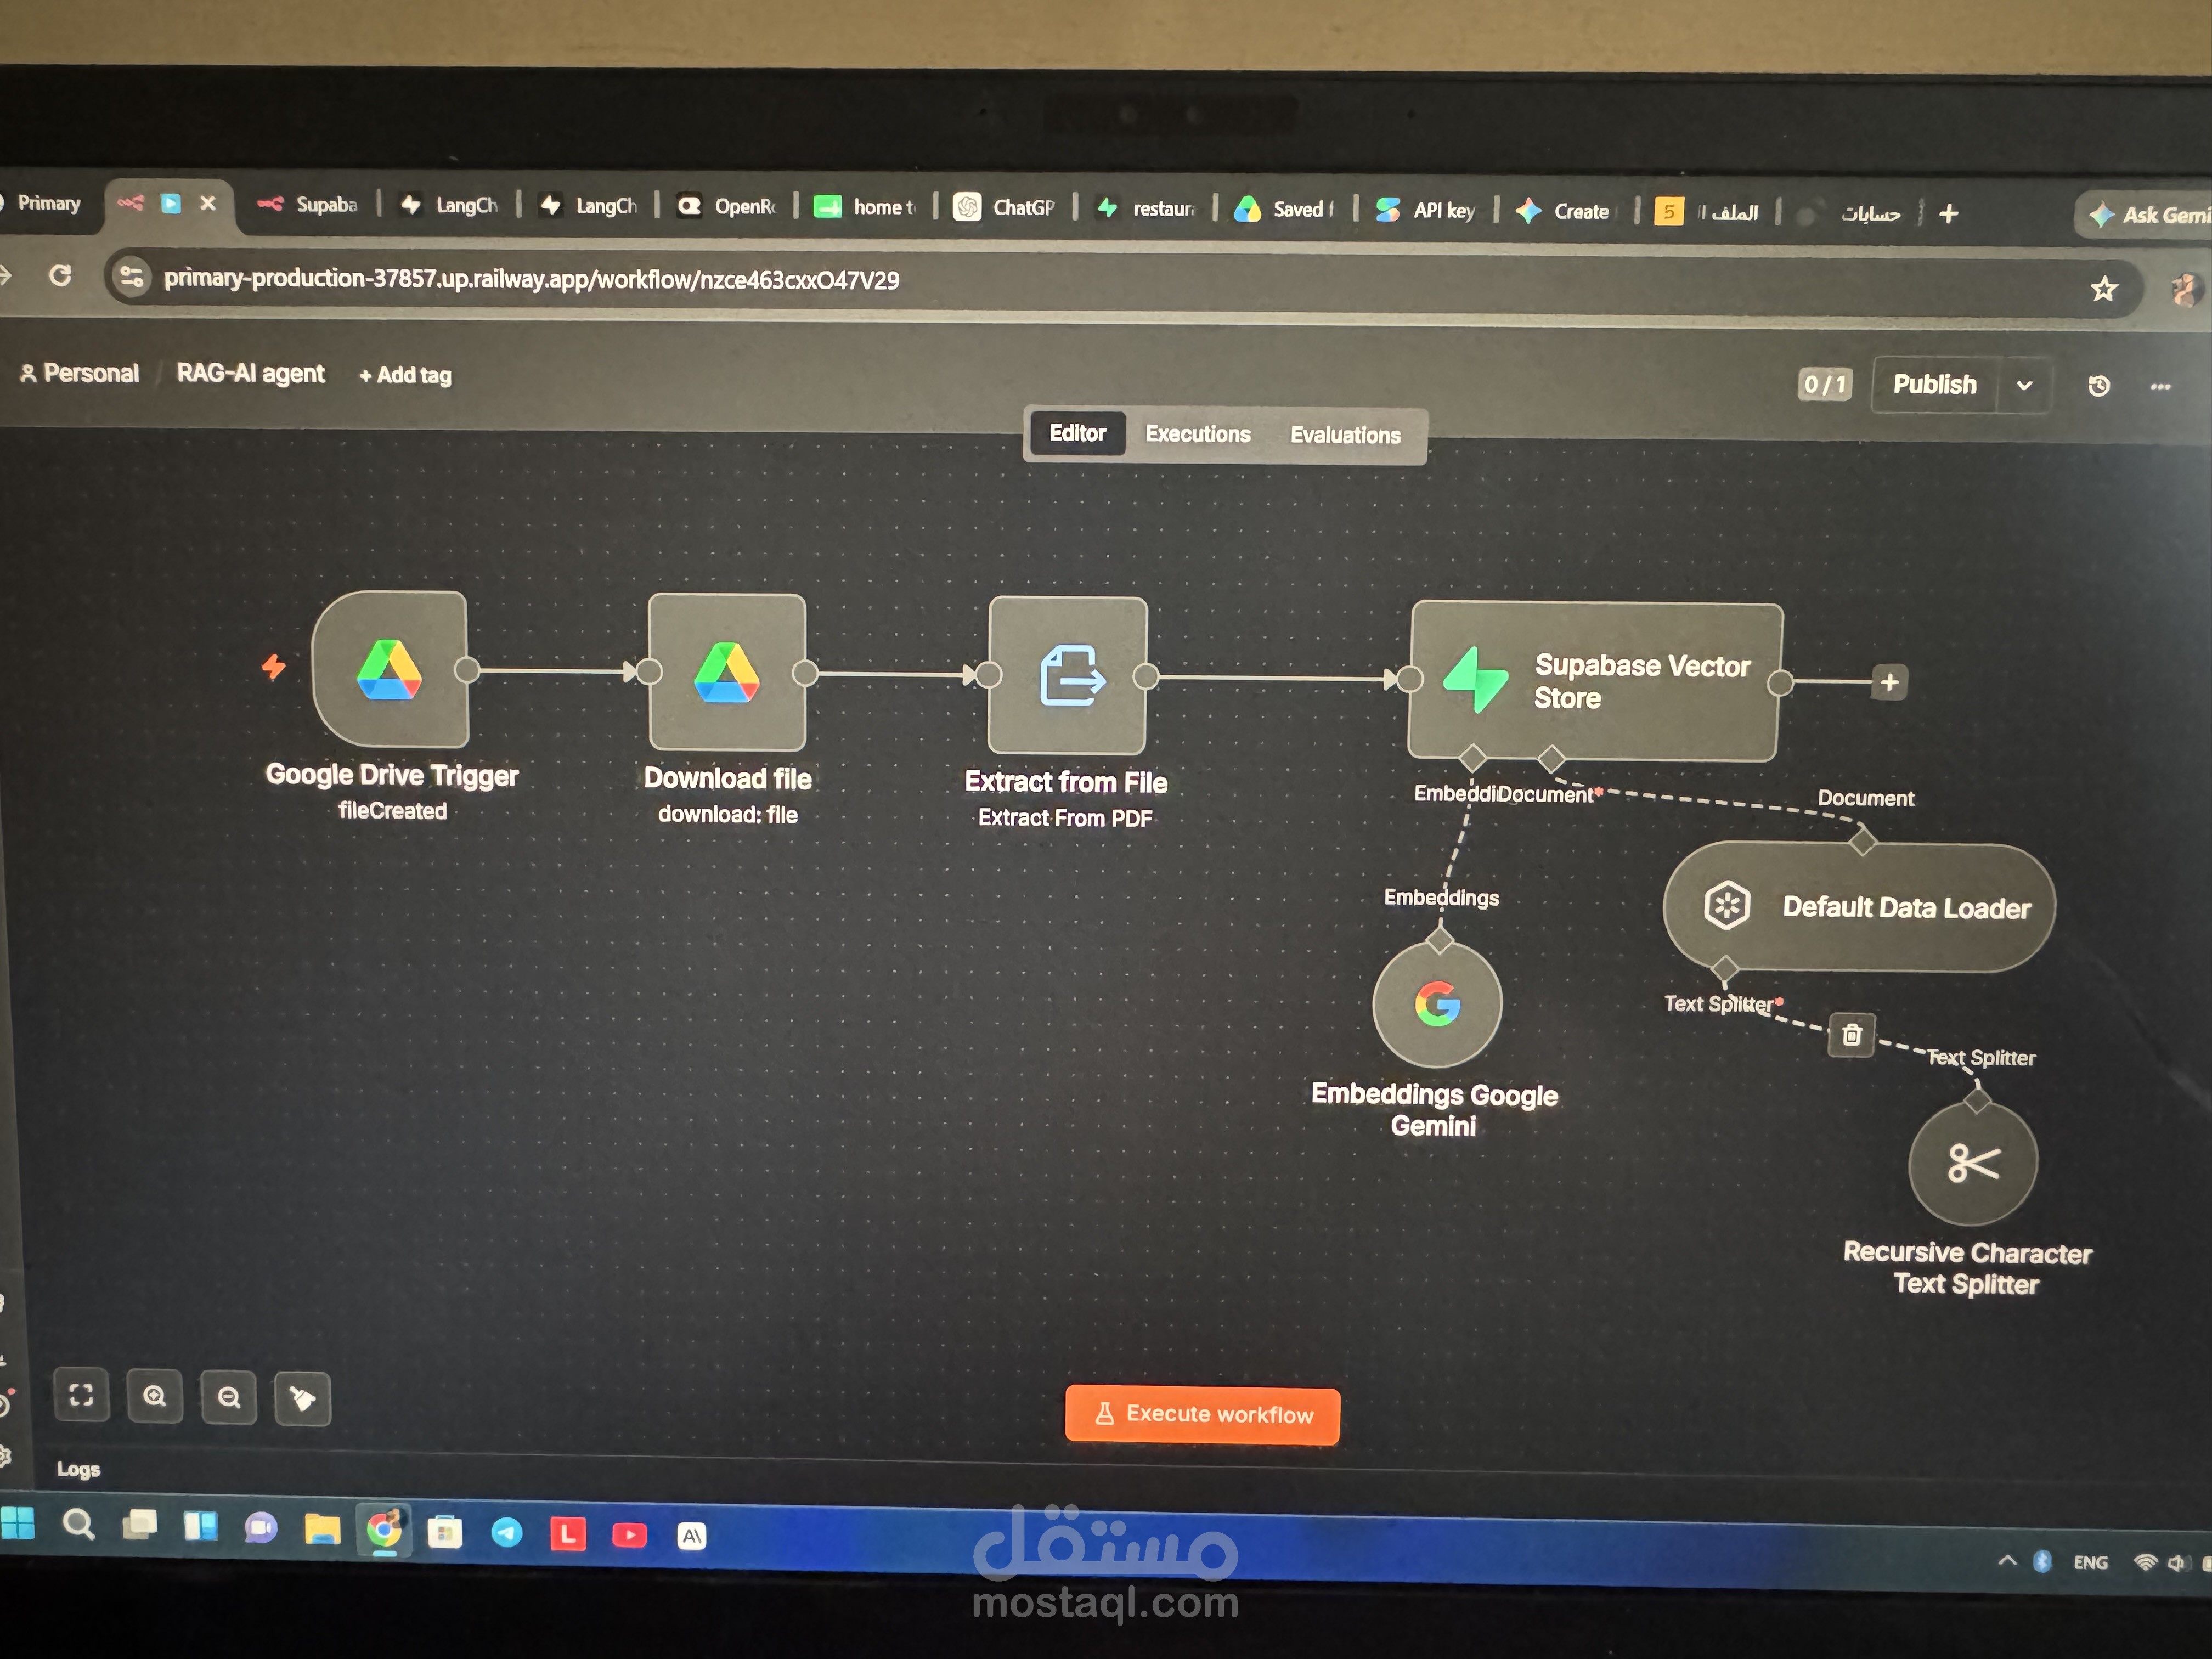Zoom to fit the workflow canvas
2212x1659 pixels.
click(81, 1395)
